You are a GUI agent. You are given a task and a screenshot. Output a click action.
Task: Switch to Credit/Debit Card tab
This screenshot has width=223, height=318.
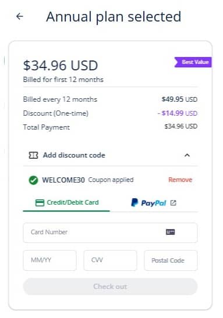coord(66,203)
